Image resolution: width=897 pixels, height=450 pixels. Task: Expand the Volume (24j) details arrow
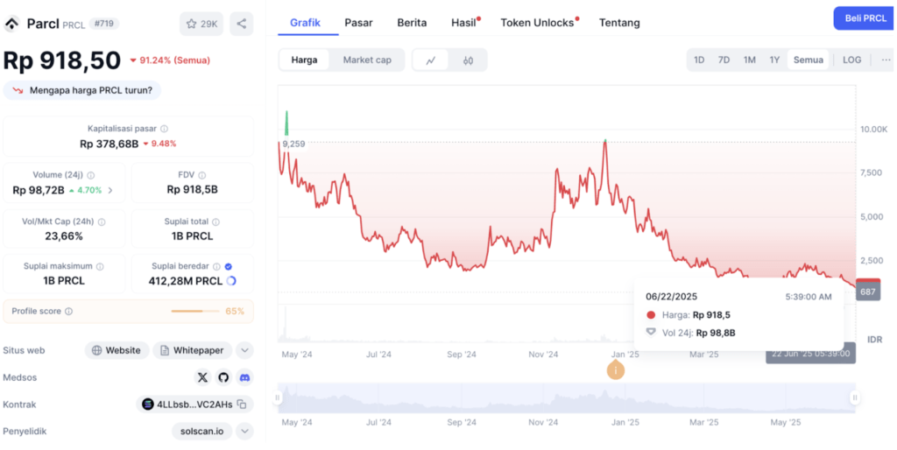(x=110, y=190)
